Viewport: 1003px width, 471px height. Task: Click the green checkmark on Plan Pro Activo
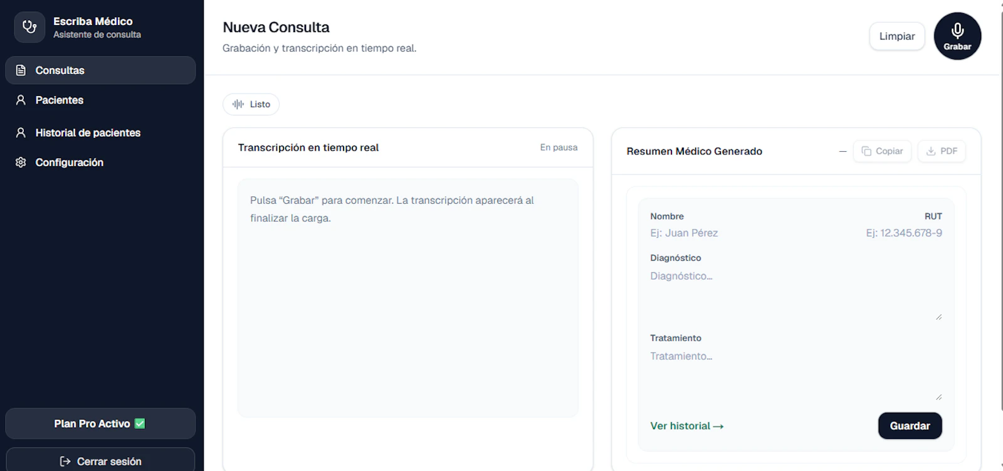(x=140, y=423)
